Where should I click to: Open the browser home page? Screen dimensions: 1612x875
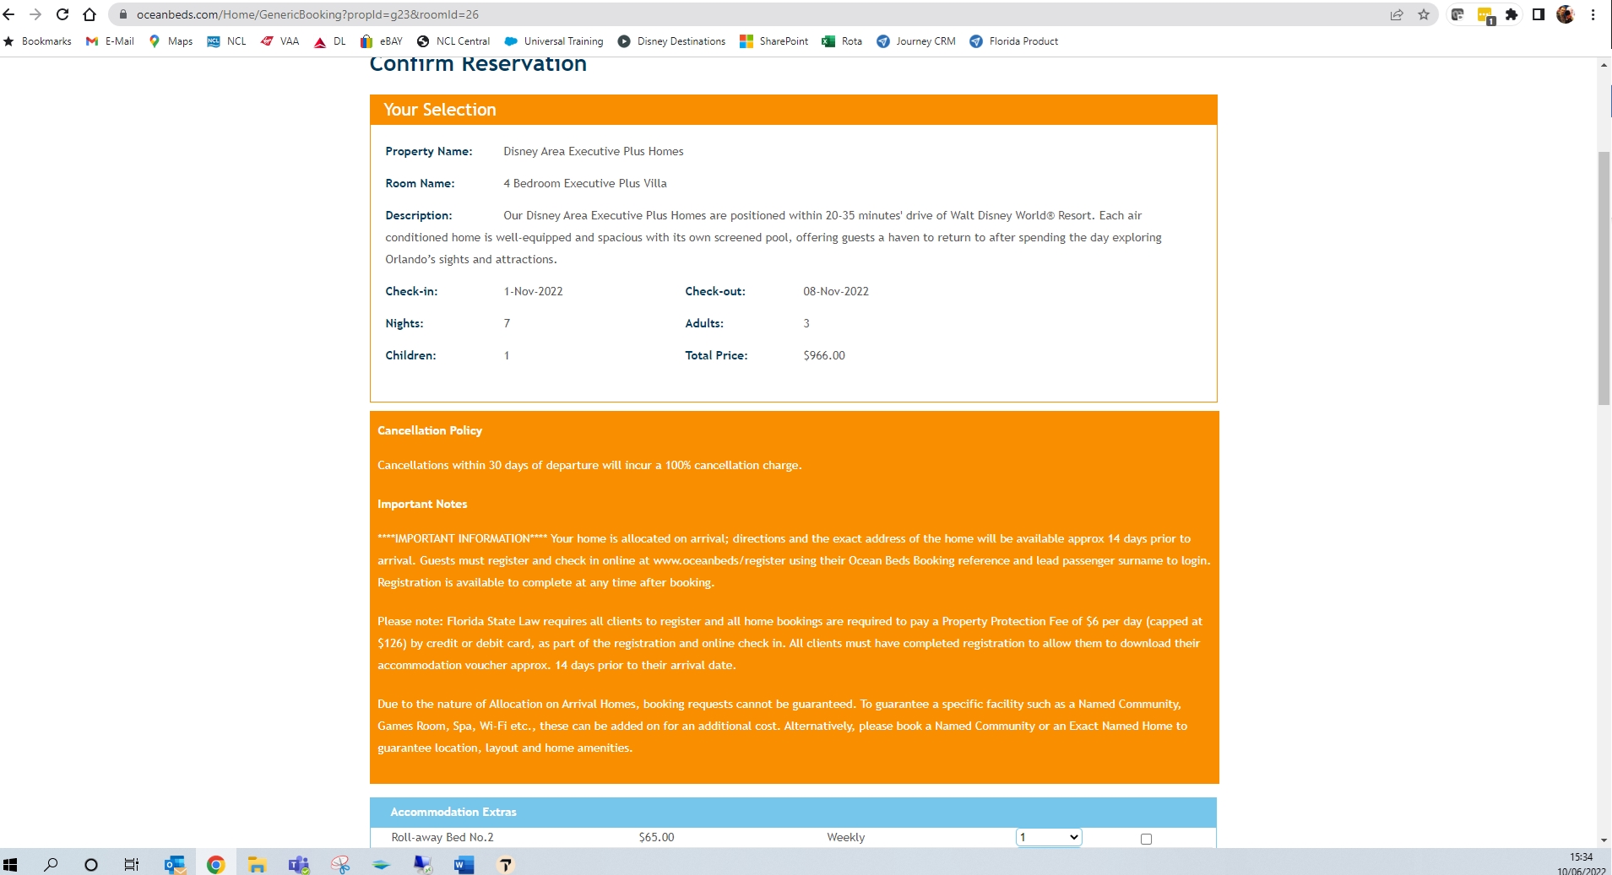pos(90,14)
